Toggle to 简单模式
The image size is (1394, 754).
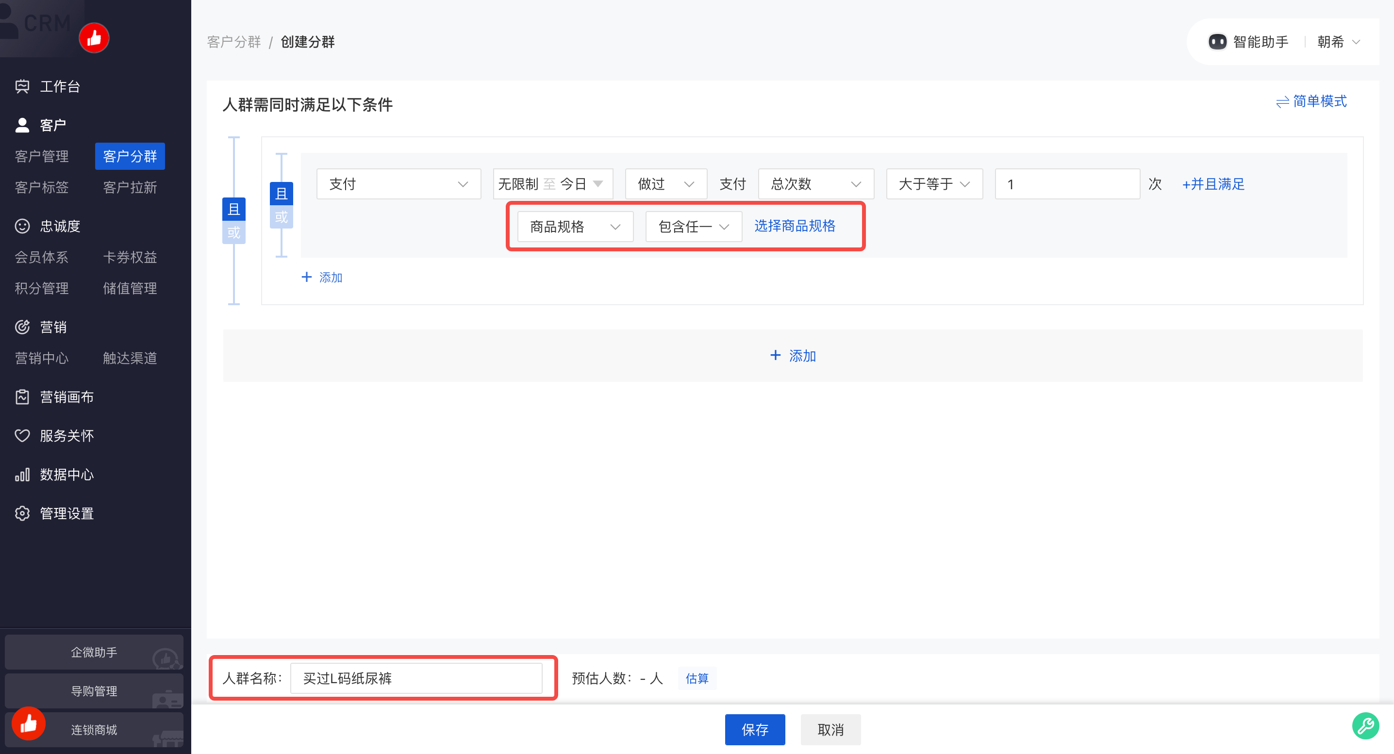click(1311, 101)
